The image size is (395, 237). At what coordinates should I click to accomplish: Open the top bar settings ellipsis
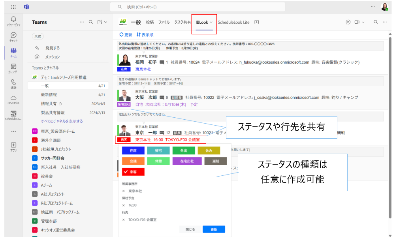click(x=373, y=7)
